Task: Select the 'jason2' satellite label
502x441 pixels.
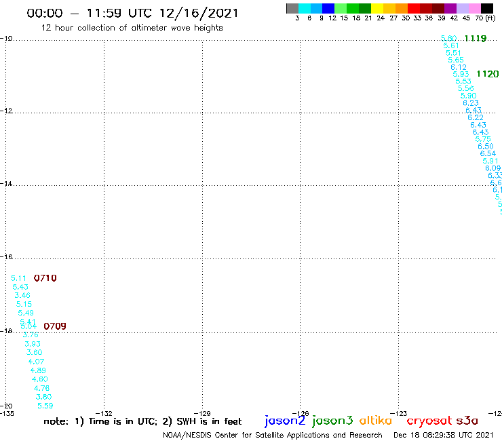Action: click(285, 421)
